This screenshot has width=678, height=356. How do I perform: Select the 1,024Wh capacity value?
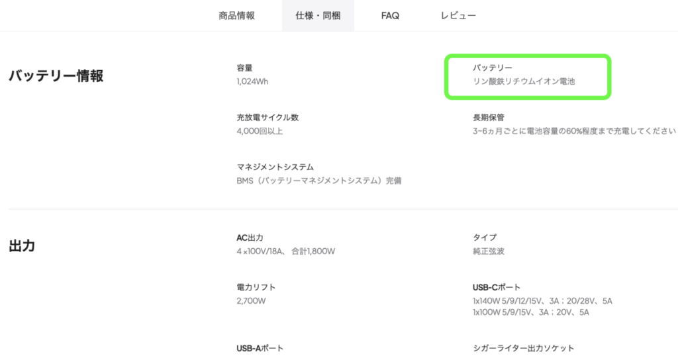[x=252, y=81]
